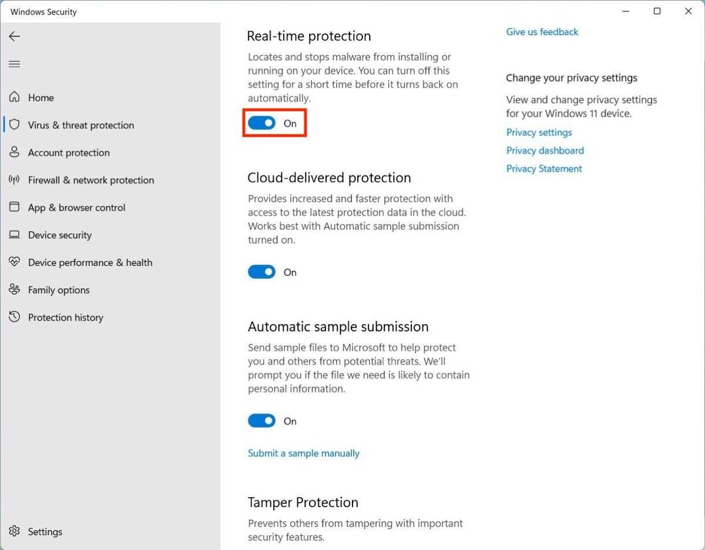Click the Privacy Statement link
Image resolution: width=705 pixels, height=550 pixels.
tap(544, 169)
